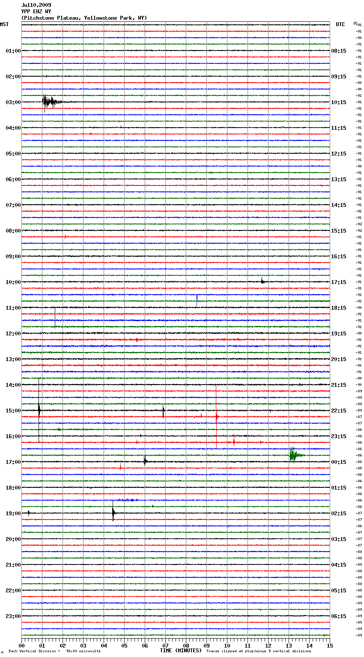
Task: Click the 00:15 UTC time label
Action: [x=339, y=462]
